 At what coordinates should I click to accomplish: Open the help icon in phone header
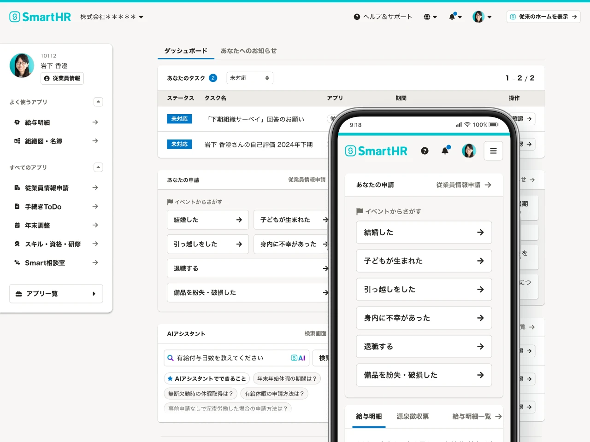tap(425, 151)
